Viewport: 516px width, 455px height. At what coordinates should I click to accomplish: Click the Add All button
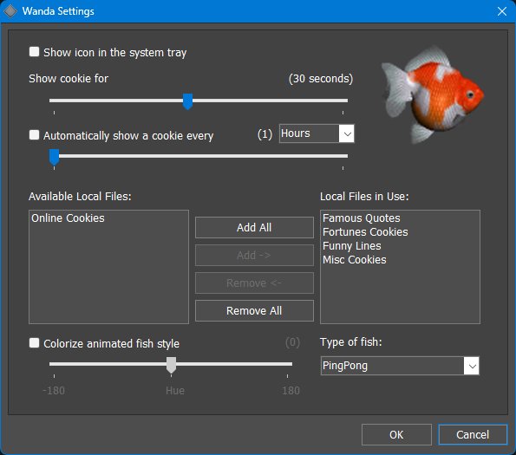[x=254, y=227]
